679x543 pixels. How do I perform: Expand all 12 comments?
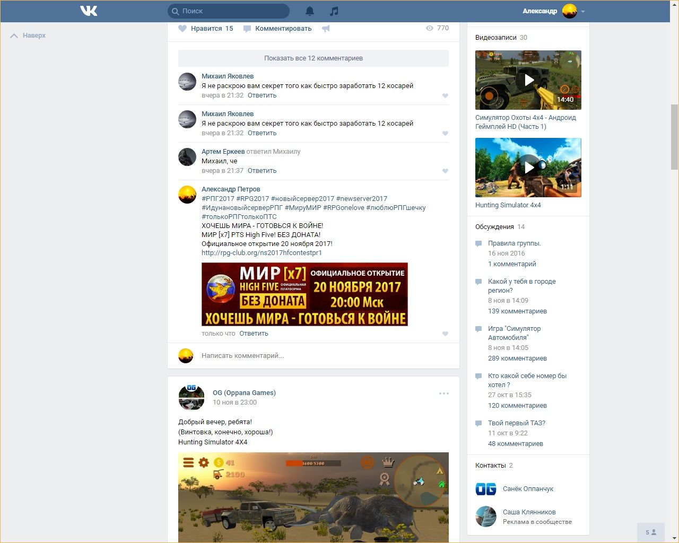click(313, 58)
